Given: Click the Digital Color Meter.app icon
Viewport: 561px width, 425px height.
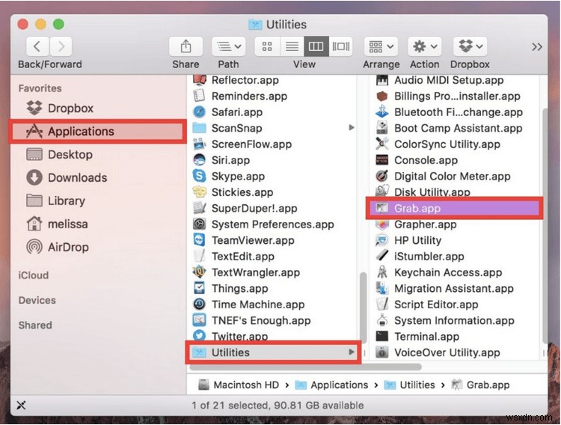Looking at the screenshot, I should tap(381, 176).
